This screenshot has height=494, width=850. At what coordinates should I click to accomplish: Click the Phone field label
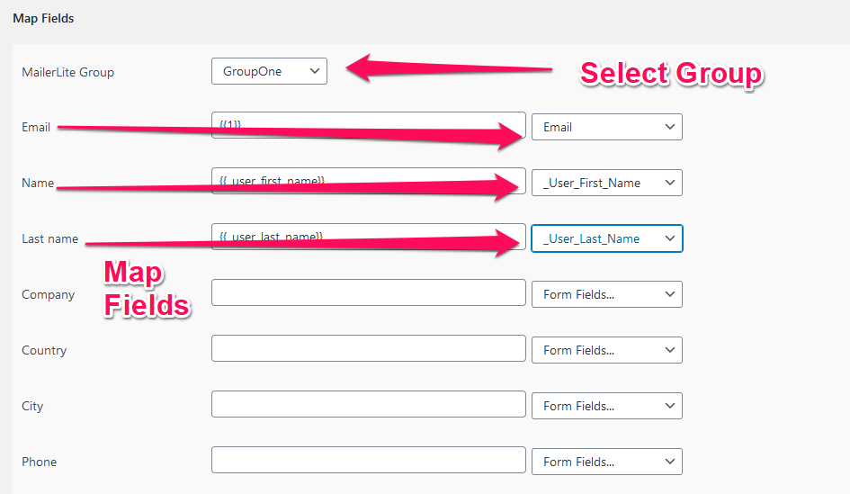(x=39, y=462)
